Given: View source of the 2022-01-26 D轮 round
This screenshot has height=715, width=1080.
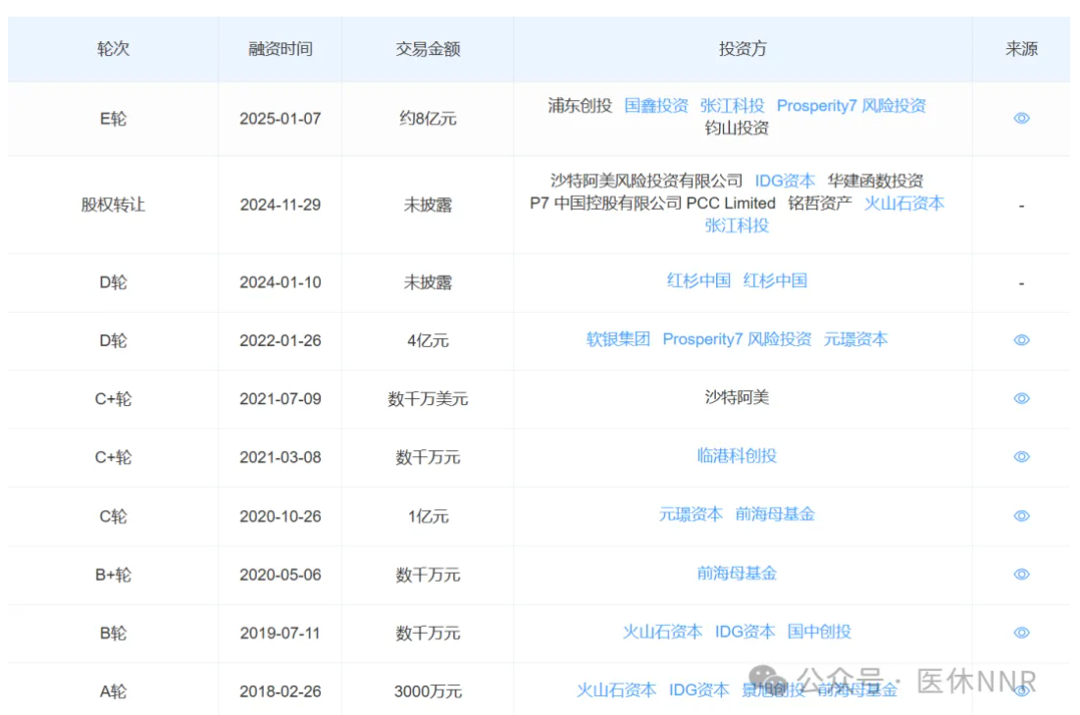Looking at the screenshot, I should tap(1021, 340).
